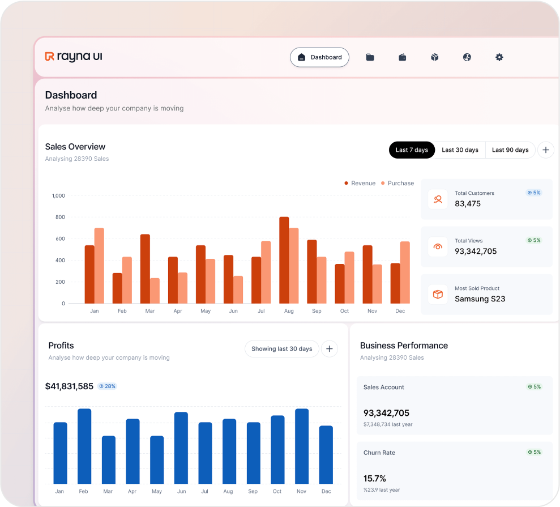Click the August revenue bar in chart
The width and height of the screenshot is (560, 507).
(284, 260)
